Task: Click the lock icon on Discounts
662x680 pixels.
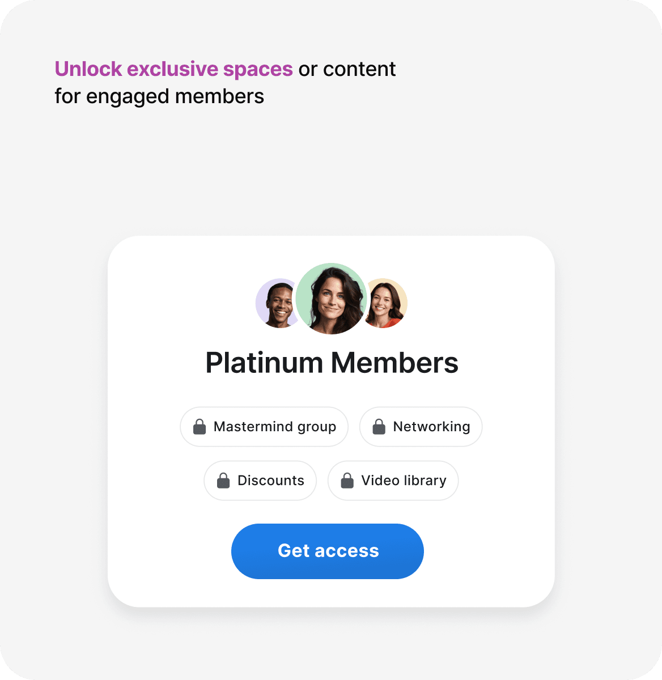Action: pos(224,481)
